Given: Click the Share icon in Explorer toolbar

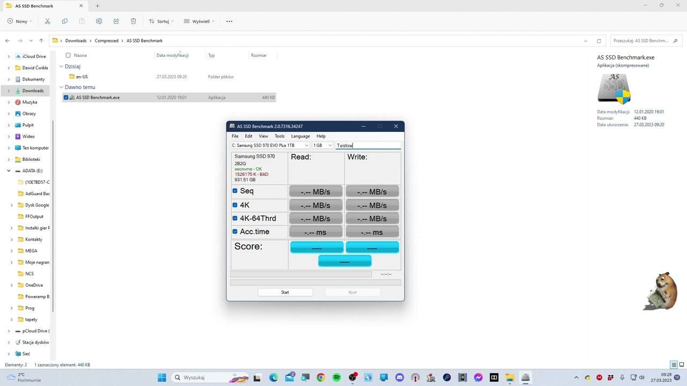Looking at the screenshot, I should [x=116, y=21].
